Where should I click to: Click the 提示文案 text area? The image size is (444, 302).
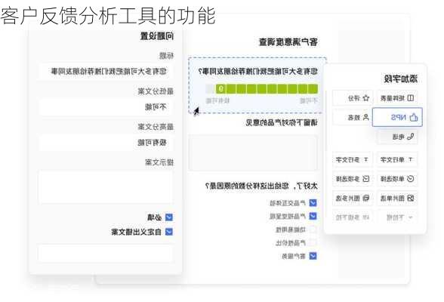(x=106, y=186)
